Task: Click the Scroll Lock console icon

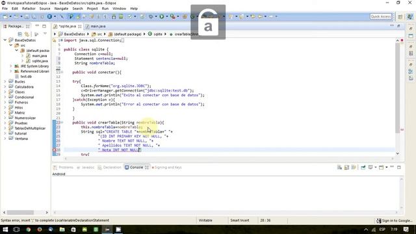Action: 346,167
